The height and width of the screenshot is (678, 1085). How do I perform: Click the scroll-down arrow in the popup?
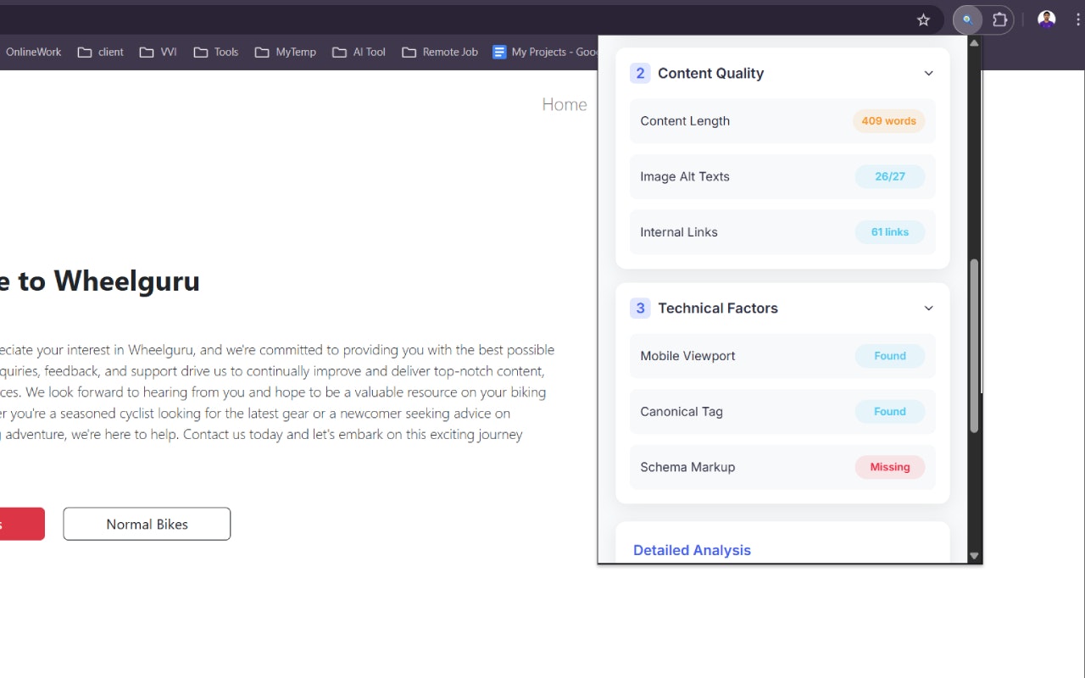pyautogui.click(x=973, y=556)
